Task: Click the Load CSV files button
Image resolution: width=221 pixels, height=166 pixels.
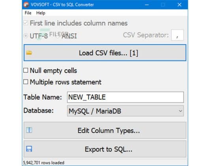Action: point(105,53)
